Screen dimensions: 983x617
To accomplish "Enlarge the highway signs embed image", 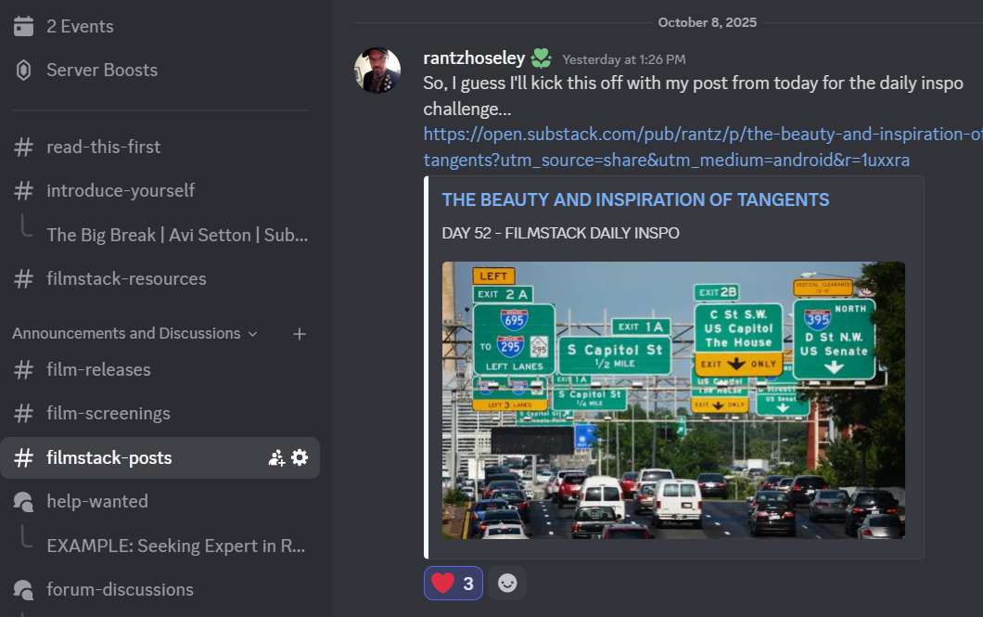I will click(x=673, y=400).
